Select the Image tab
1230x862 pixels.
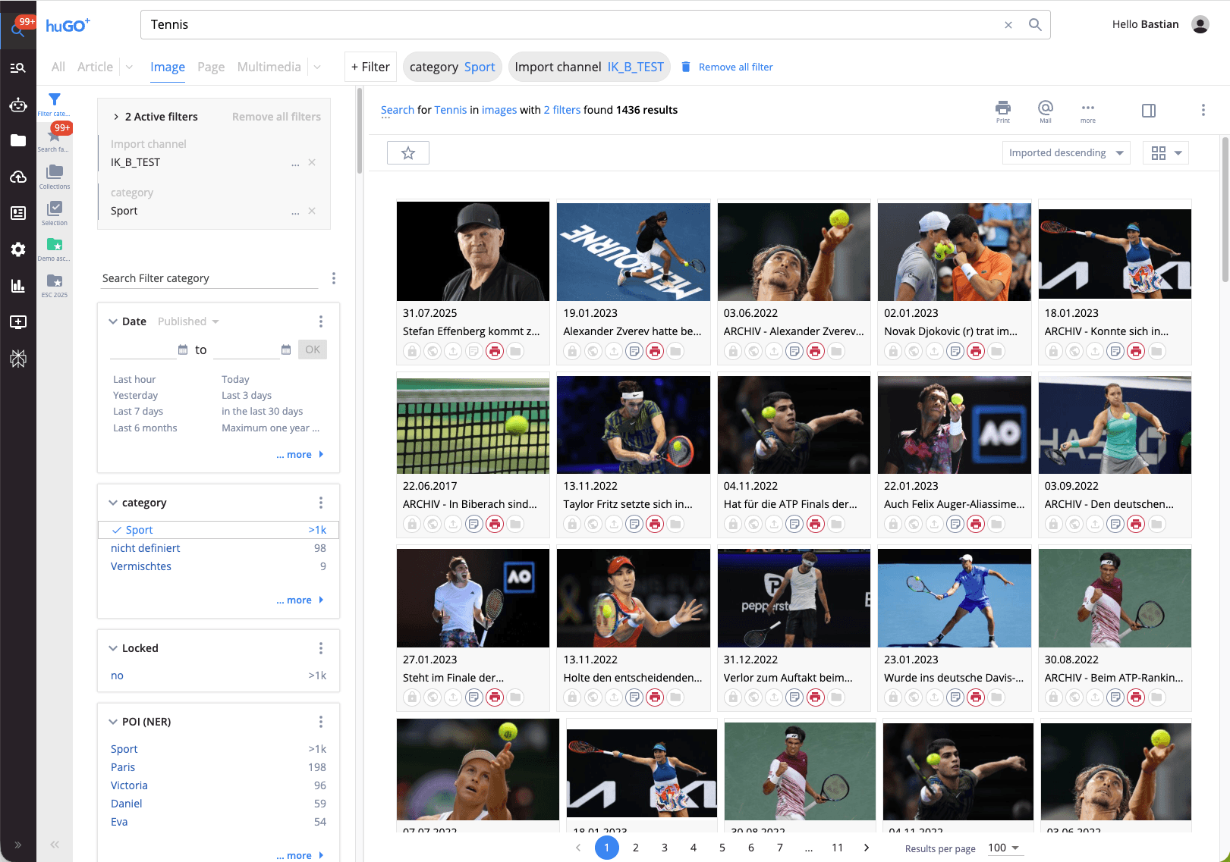click(168, 67)
